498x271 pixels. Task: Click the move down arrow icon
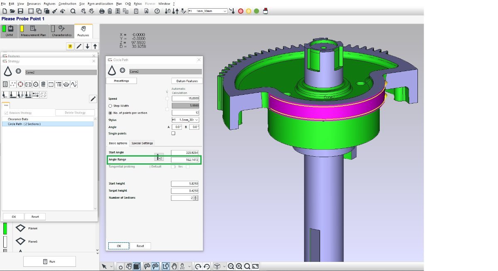click(x=87, y=47)
